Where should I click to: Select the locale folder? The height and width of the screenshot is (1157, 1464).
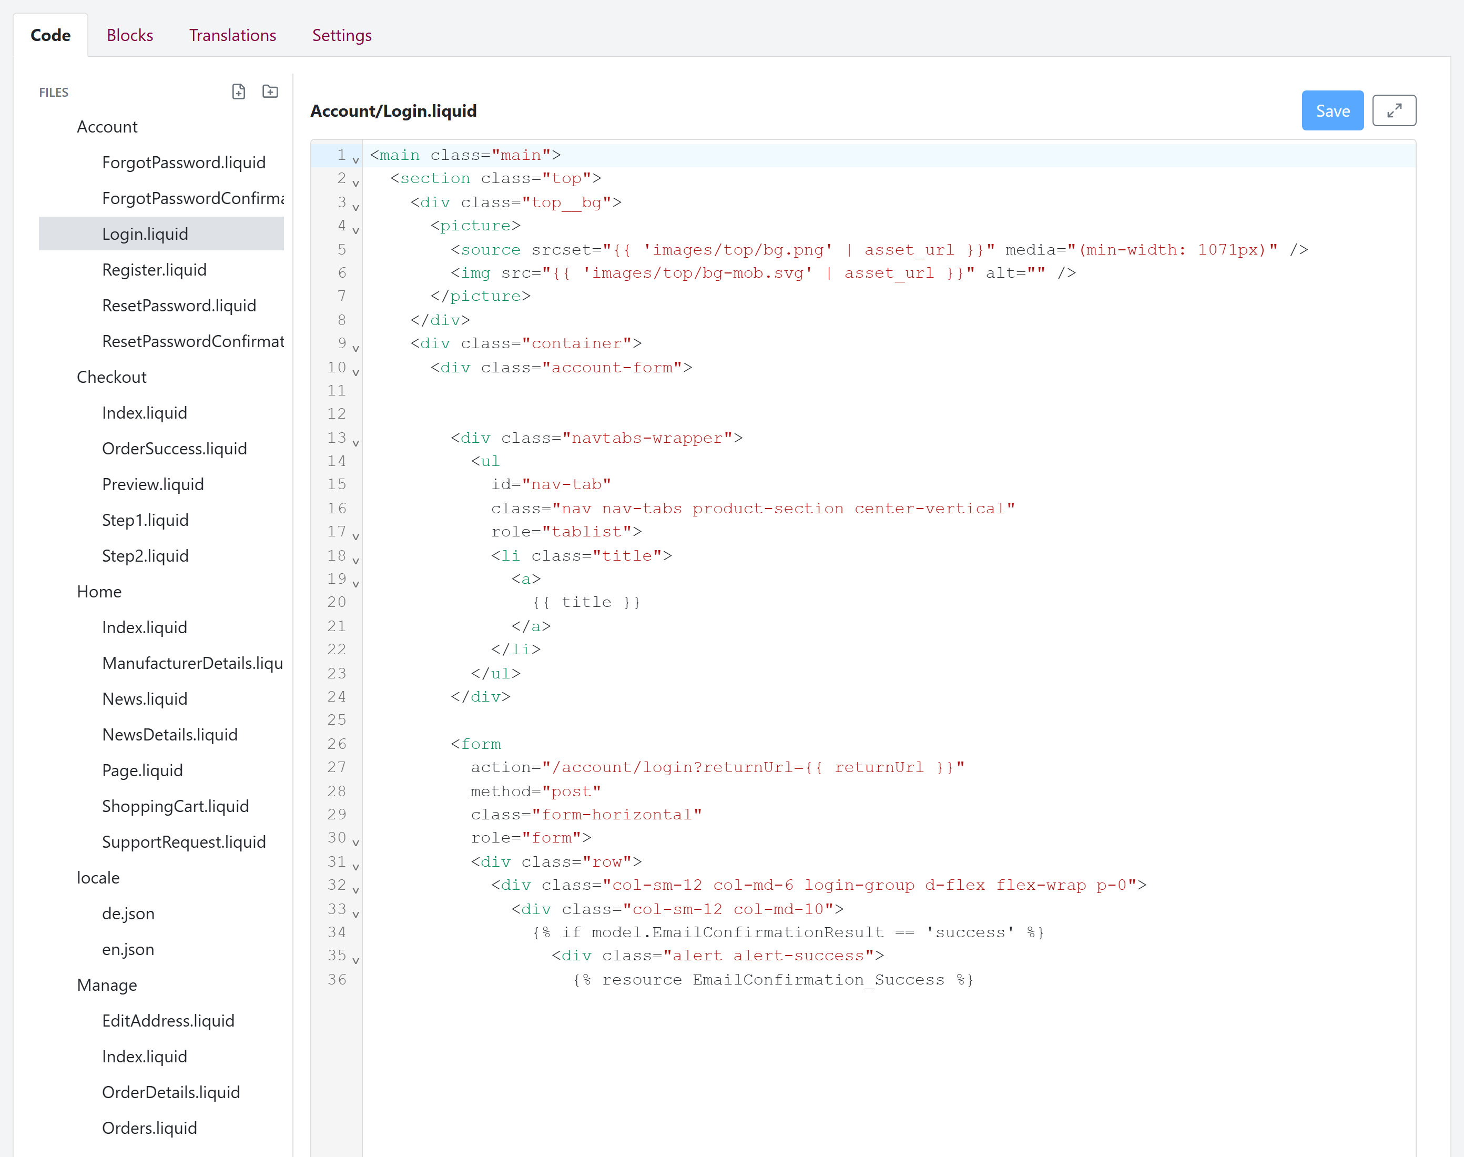click(98, 878)
